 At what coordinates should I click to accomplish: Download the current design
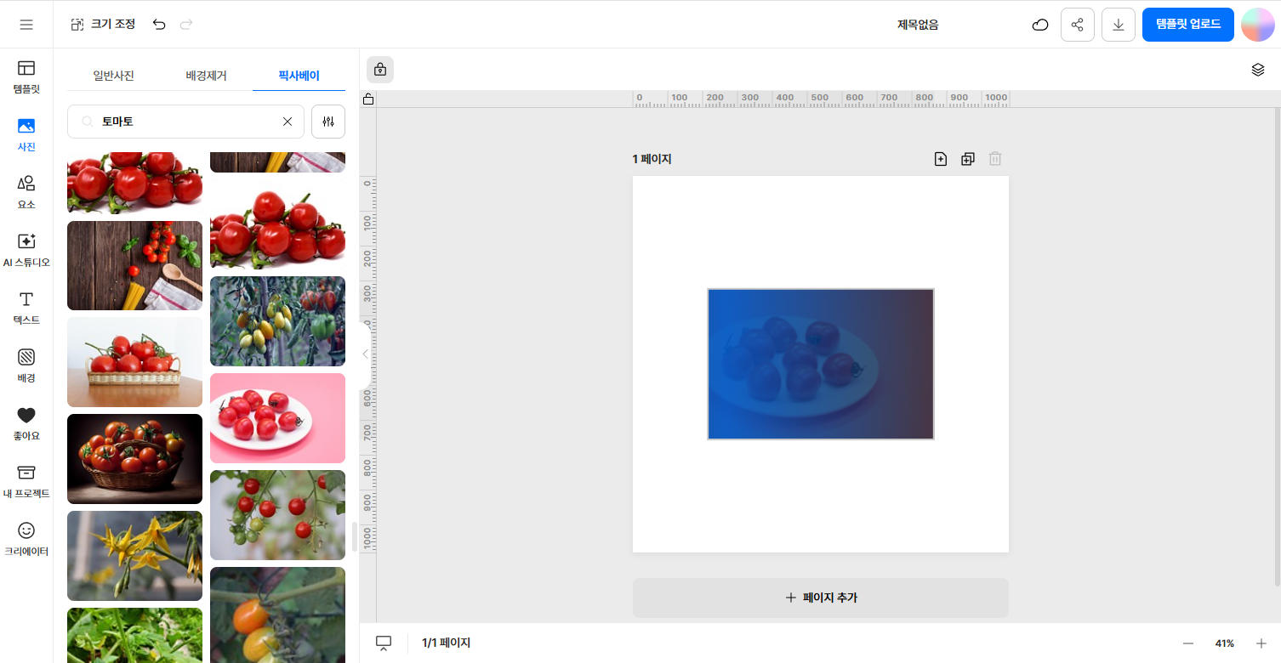(1119, 25)
